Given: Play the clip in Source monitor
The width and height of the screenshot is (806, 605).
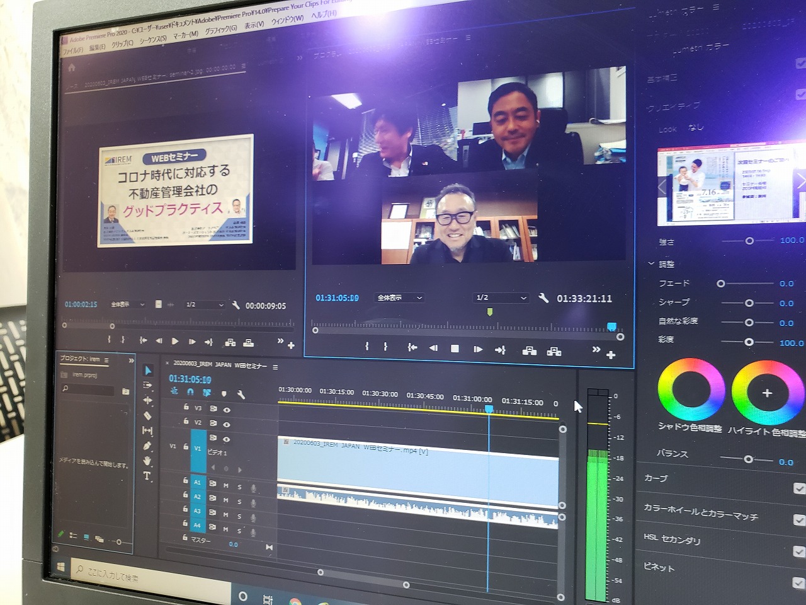Looking at the screenshot, I should 175,341.
